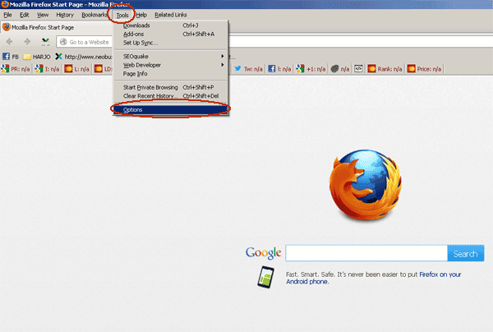Click the Google PR: n/a toolbar item
Image resolution: width=493 pixels, height=332 pixels.
point(16,69)
